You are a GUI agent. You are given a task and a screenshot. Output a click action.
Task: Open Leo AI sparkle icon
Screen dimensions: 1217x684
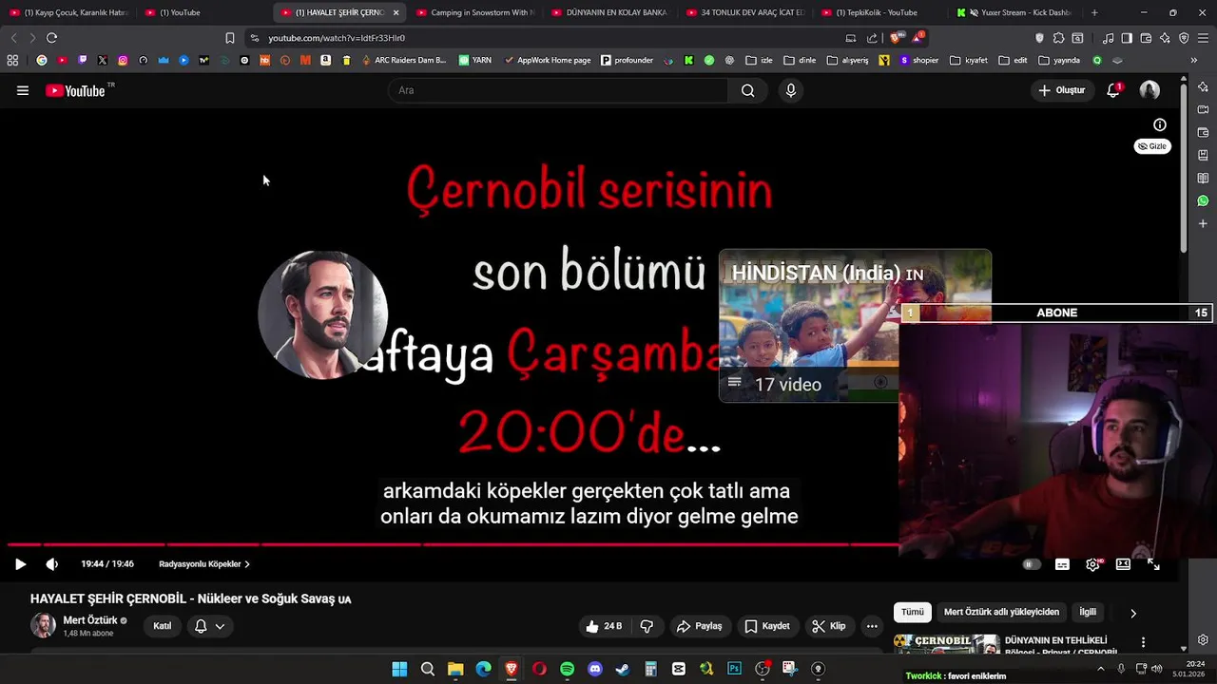tap(1165, 38)
